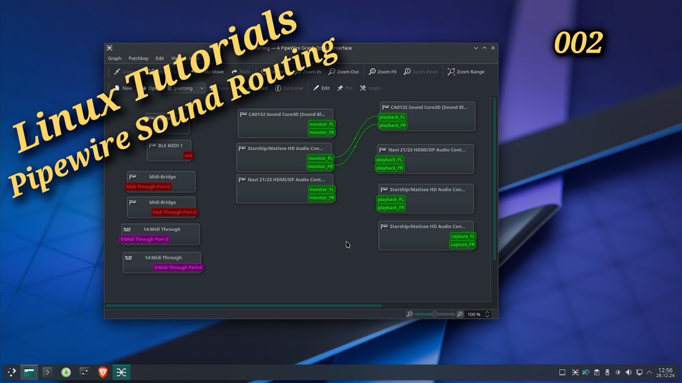
Task: Select the Zoom Range tool
Action: coord(466,72)
